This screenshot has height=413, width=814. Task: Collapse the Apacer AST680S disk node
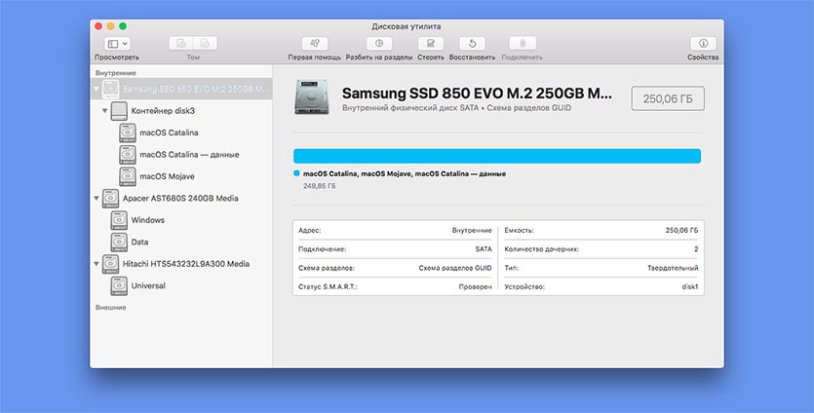(97, 198)
